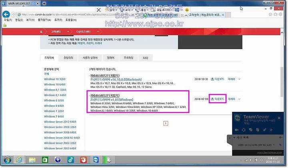Open red recorder taskbar icon

pyautogui.click(x=83, y=160)
